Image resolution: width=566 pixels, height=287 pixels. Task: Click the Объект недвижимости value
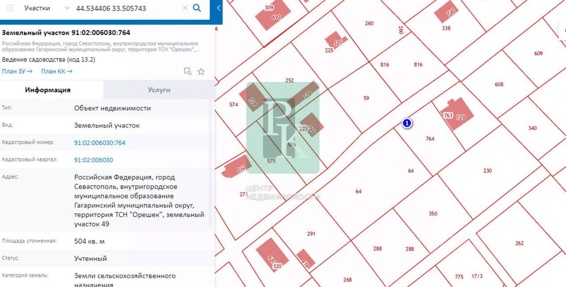pyautogui.click(x=112, y=108)
